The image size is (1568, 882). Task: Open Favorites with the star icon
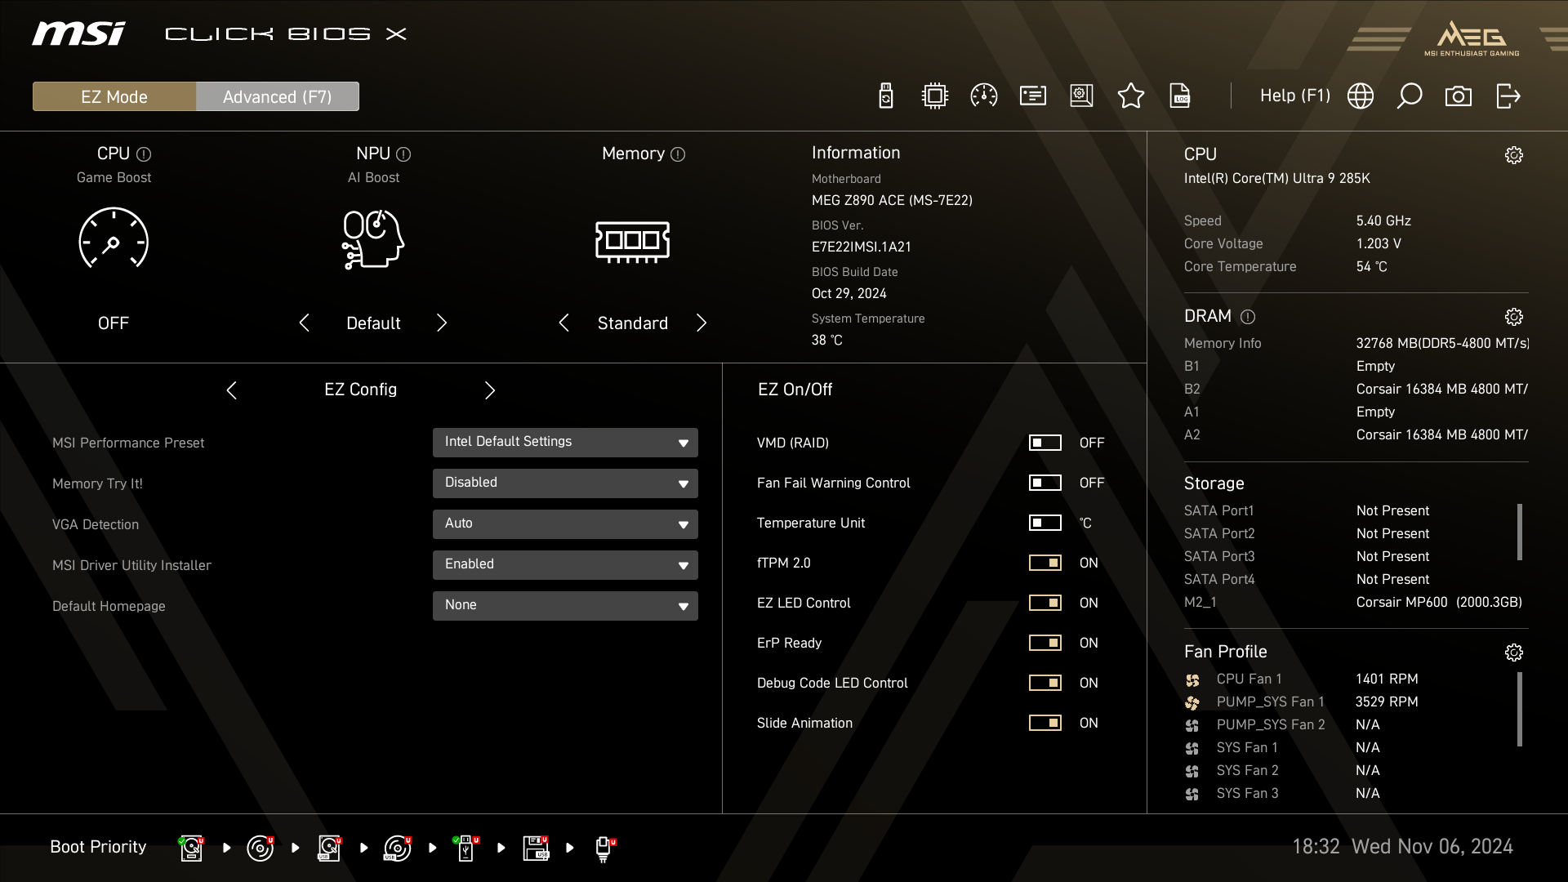tap(1131, 96)
